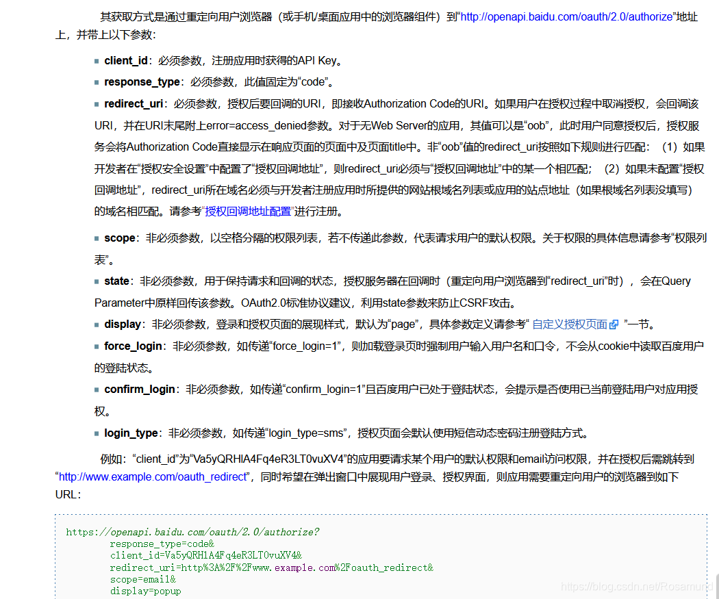Open the 自定义授权页面 link

[x=570, y=324]
